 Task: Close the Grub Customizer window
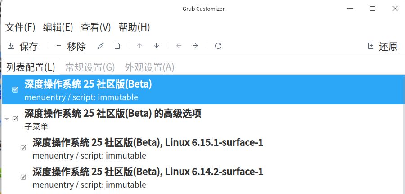395,9
